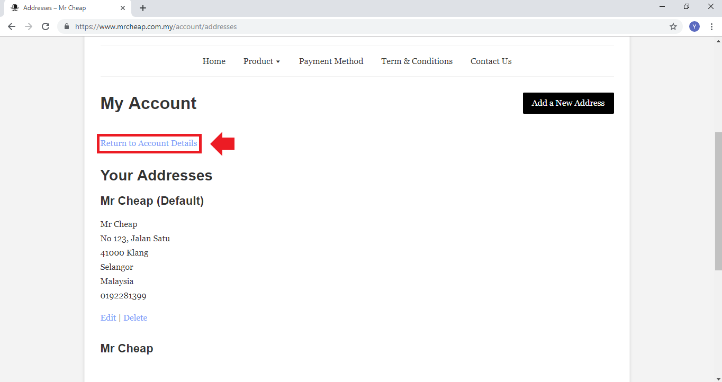This screenshot has height=382, width=722.
Task: Edit the default Mr Cheap address
Action: coord(108,318)
